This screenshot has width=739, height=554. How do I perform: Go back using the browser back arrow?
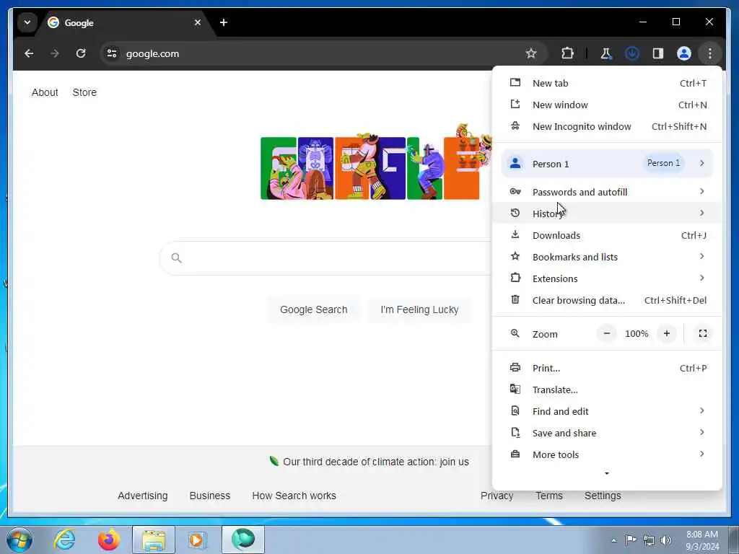pyautogui.click(x=29, y=53)
